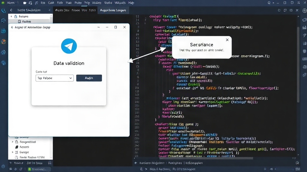Open the Help menu

pos(131,3)
